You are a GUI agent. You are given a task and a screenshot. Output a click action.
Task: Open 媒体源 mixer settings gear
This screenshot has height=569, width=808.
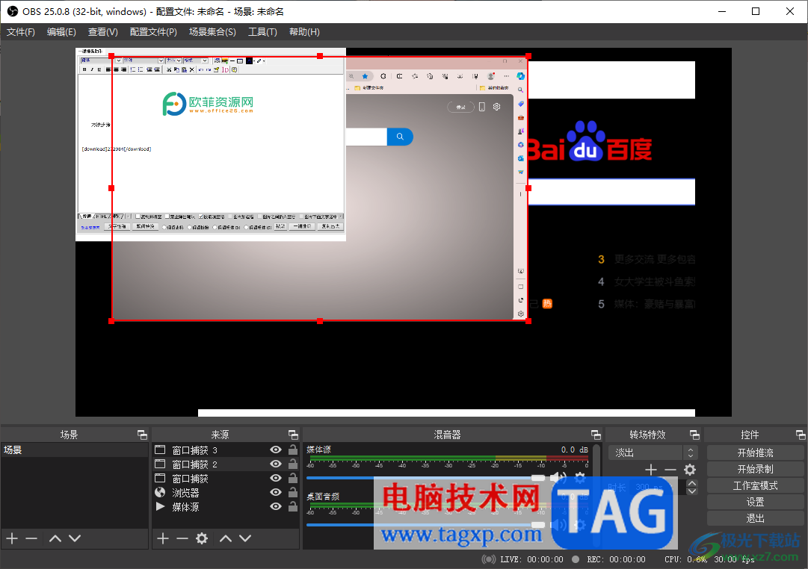[580, 478]
